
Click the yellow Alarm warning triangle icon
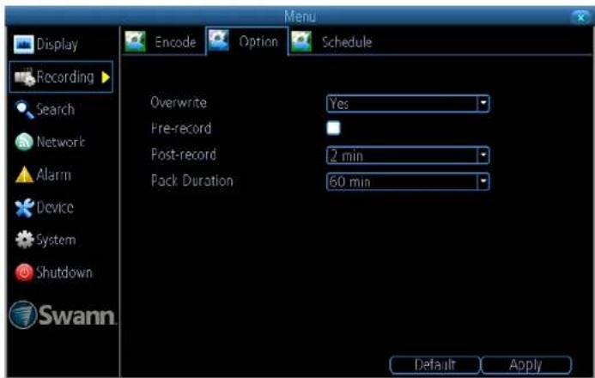(x=24, y=174)
